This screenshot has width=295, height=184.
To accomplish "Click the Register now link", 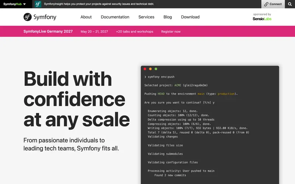I will tap(171, 32).
